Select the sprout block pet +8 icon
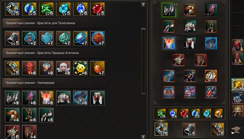 (x=238, y=111)
